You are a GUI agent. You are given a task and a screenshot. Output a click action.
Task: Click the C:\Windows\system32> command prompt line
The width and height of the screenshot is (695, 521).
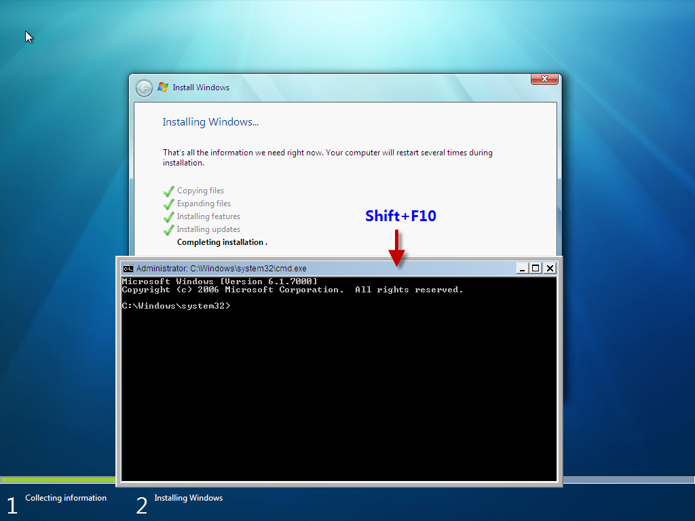click(x=176, y=306)
